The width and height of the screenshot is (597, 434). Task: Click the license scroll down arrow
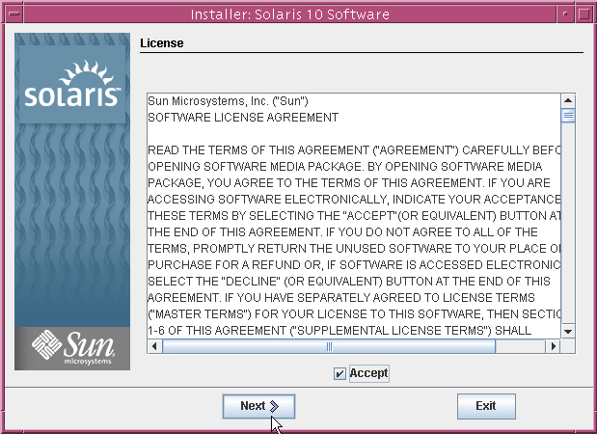pos(568,332)
